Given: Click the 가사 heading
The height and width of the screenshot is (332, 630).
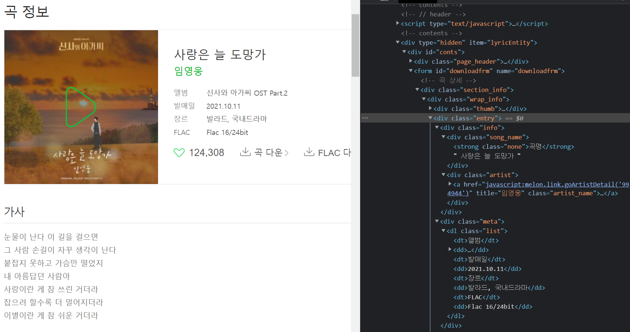Looking at the screenshot, I should (x=15, y=212).
